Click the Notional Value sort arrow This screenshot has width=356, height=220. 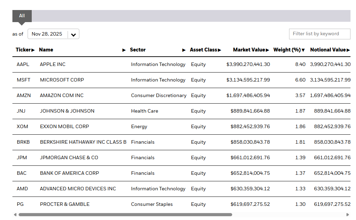pyautogui.click(x=348, y=50)
